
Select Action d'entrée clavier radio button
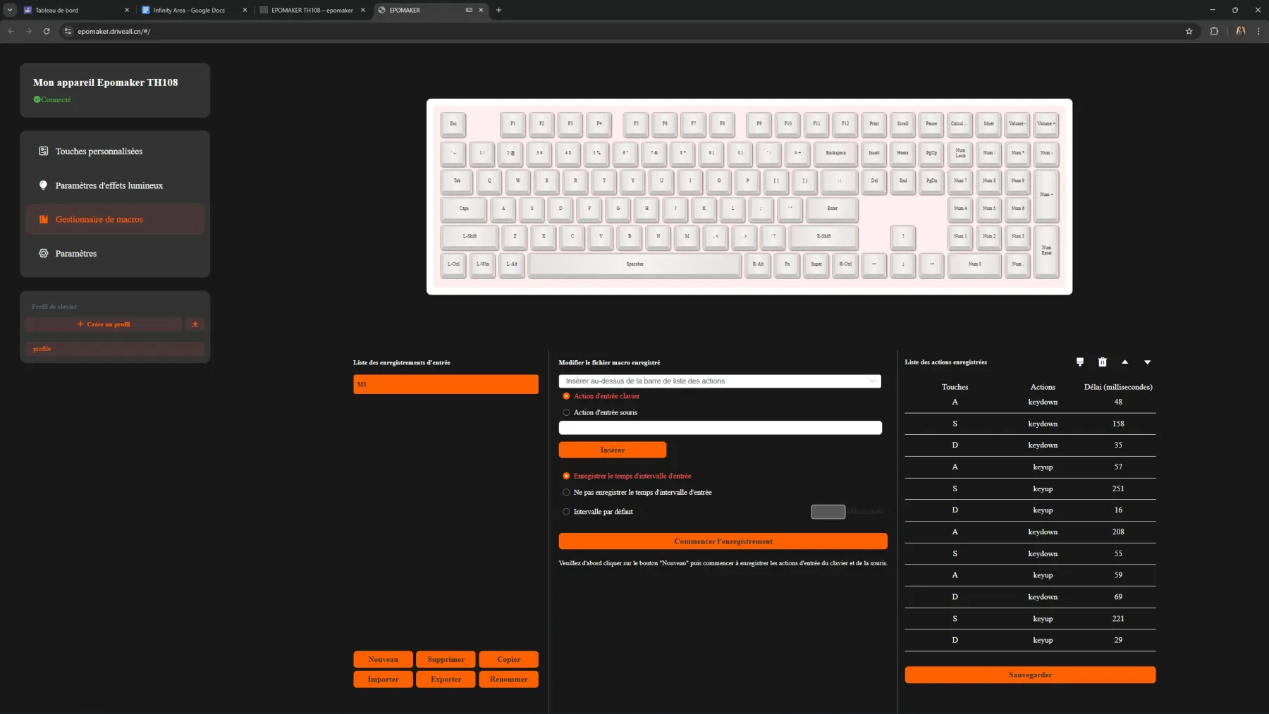click(x=566, y=396)
